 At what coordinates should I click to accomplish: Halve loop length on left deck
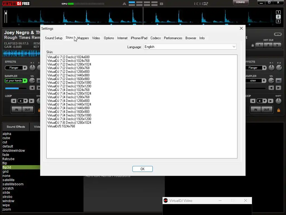tap(14, 101)
